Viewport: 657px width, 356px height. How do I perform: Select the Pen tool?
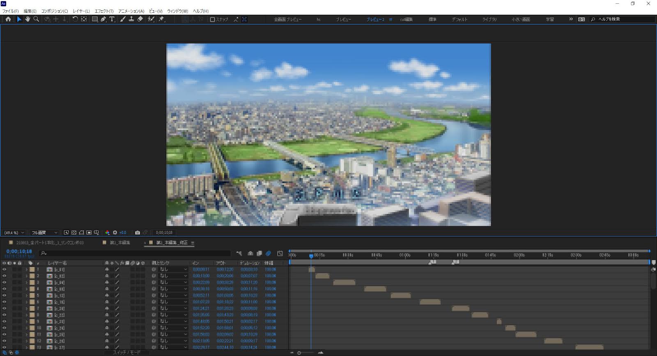(x=103, y=19)
